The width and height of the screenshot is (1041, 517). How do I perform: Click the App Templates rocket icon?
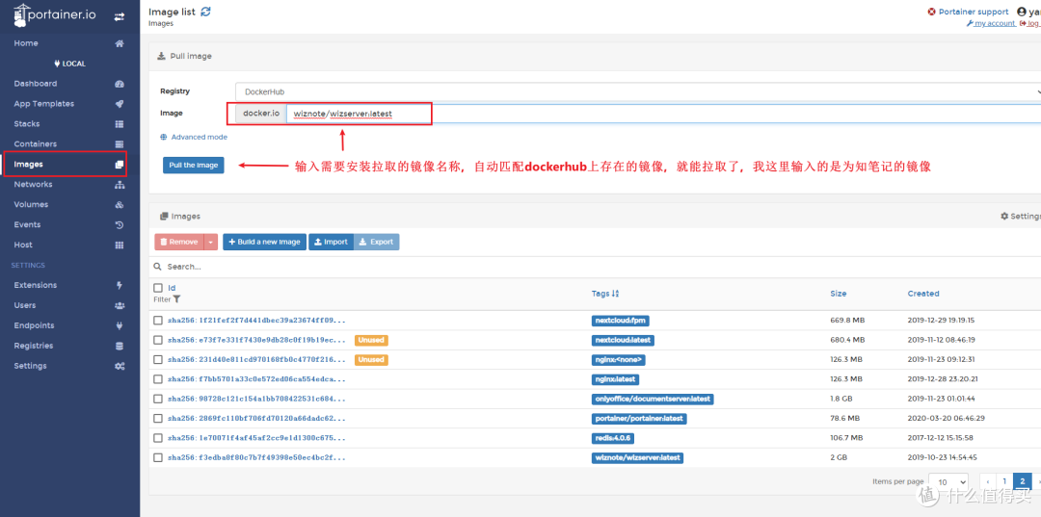tap(120, 104)
